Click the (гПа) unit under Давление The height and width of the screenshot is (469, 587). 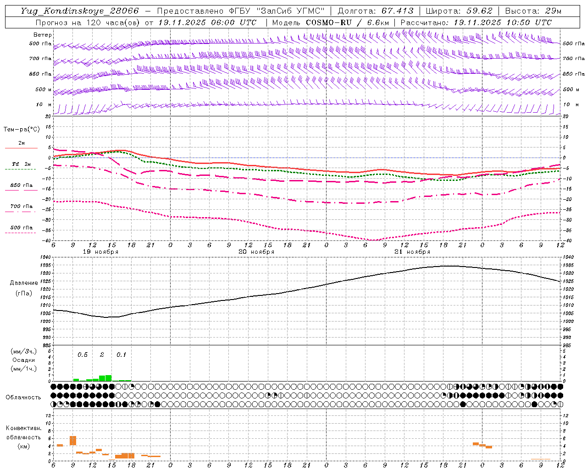24,293
